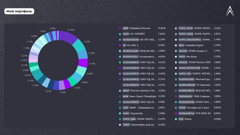Click the HEAD ticker badge
Image resolution: width=240 pixels, height=135 pixels.
point(126,113)
